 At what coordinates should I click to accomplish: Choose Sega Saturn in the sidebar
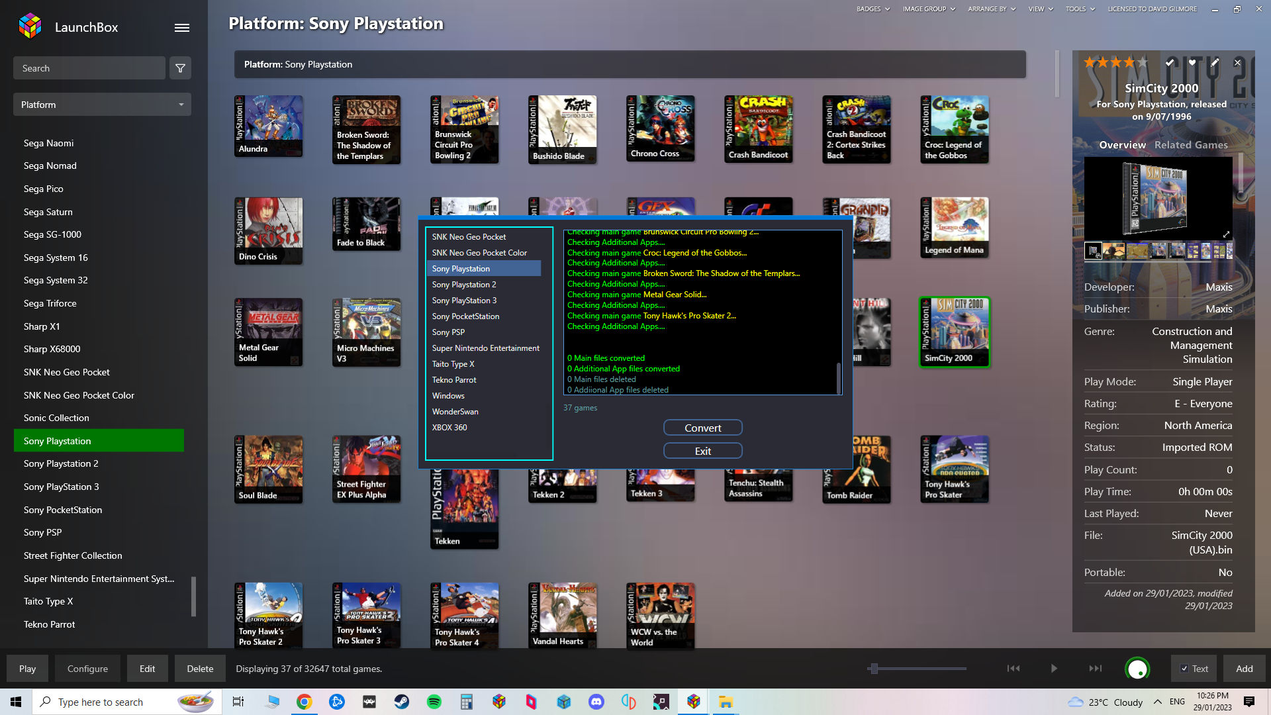[x=99, y=212]
